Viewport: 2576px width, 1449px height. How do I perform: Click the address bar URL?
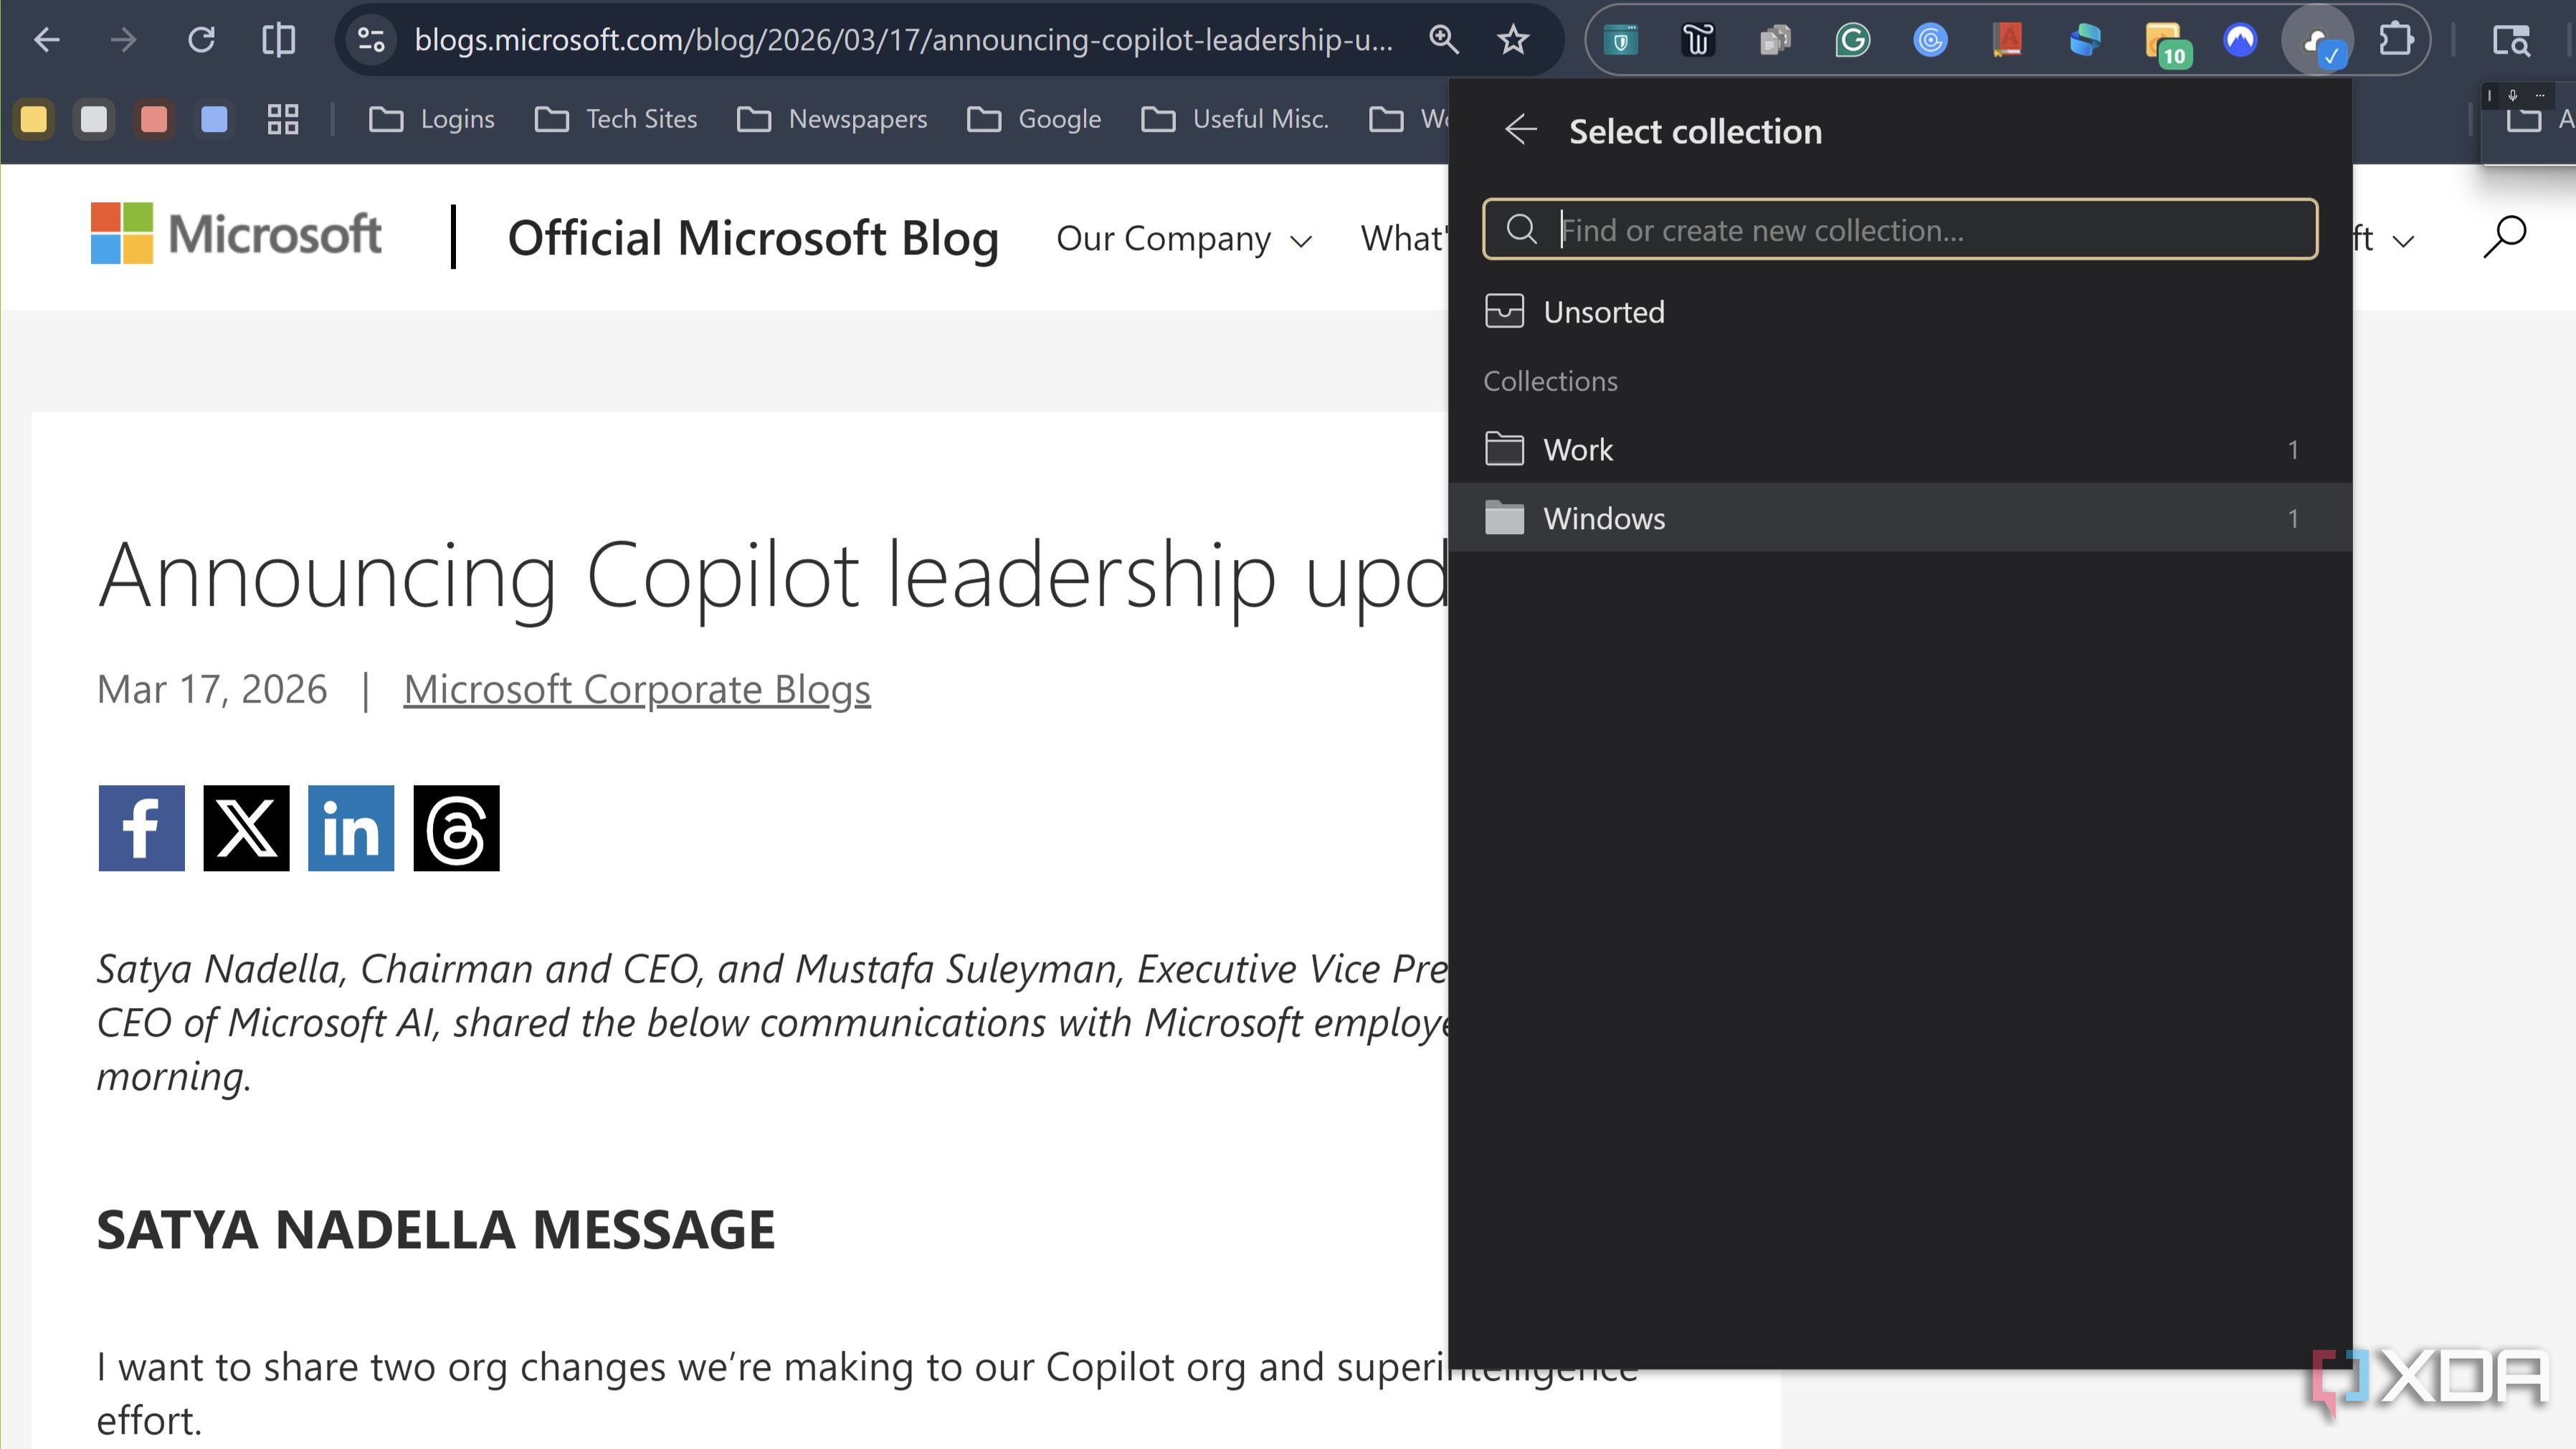coord(903,40)
